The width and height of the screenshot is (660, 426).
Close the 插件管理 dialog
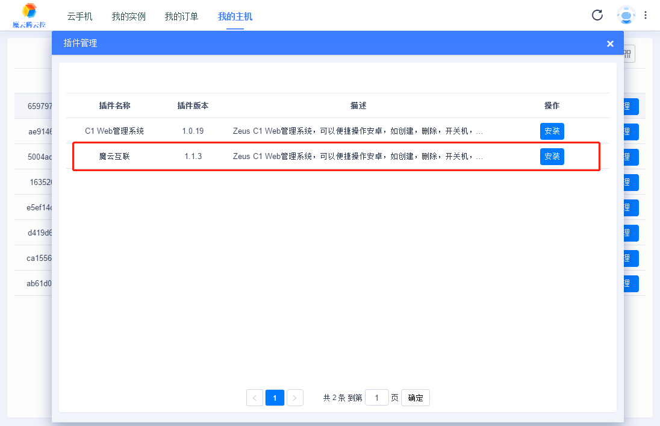tap(610, 43)
